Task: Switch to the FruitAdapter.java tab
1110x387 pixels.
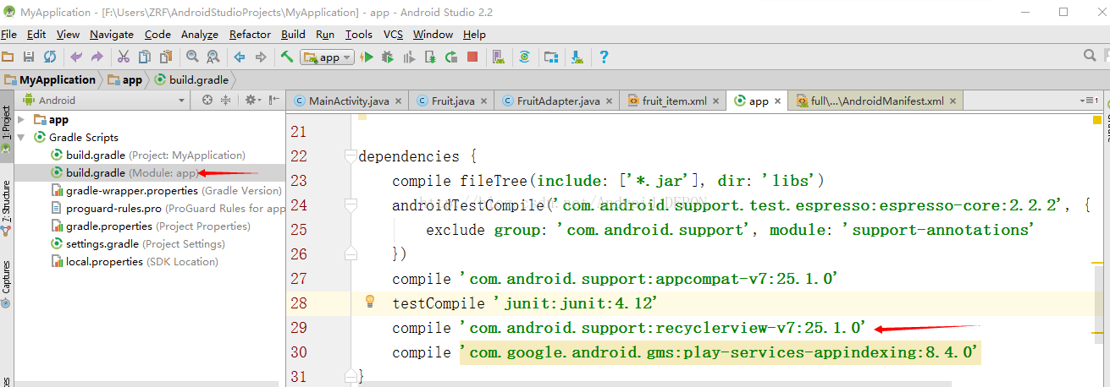Action: point(557,101)
